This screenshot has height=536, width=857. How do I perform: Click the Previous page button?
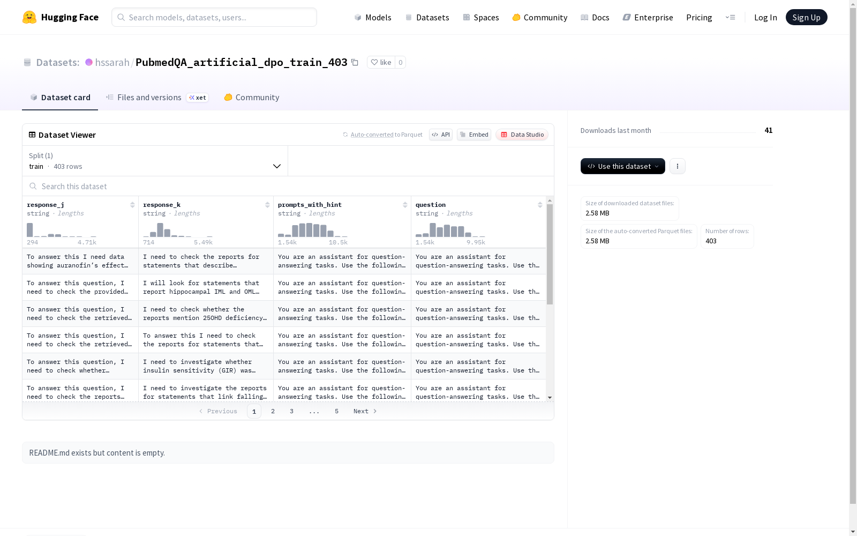coord(218,411)
